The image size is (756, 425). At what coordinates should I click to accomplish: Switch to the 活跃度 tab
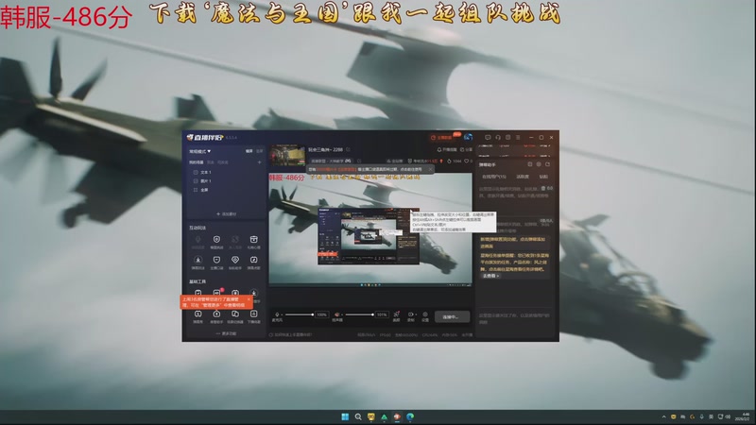tap(523, 177)
